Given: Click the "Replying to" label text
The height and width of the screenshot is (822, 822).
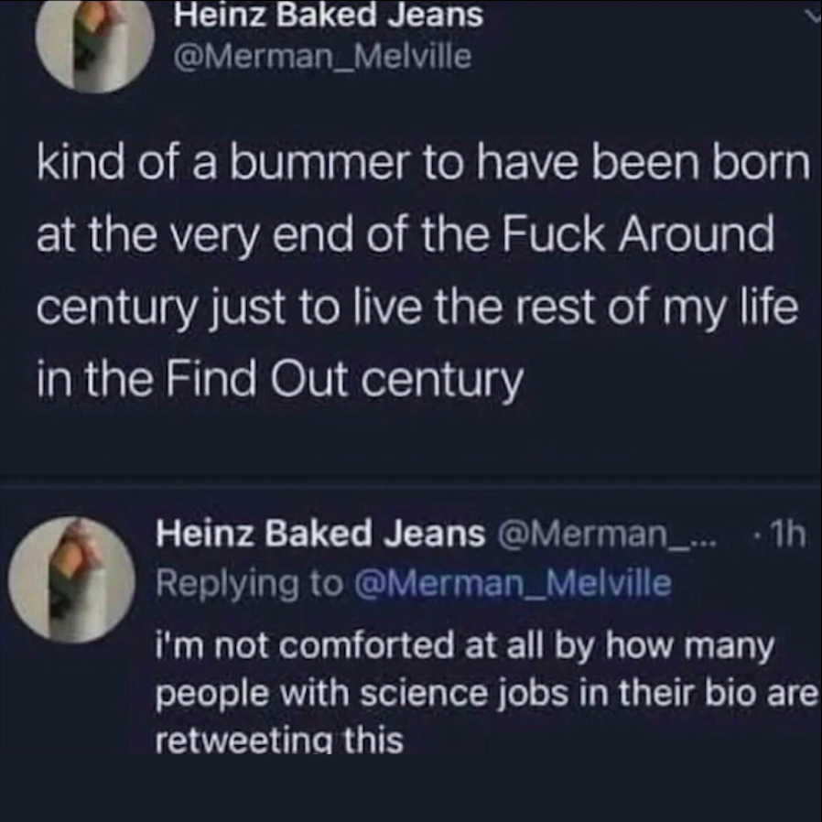Looking at the screenshot, I should 252,583.
